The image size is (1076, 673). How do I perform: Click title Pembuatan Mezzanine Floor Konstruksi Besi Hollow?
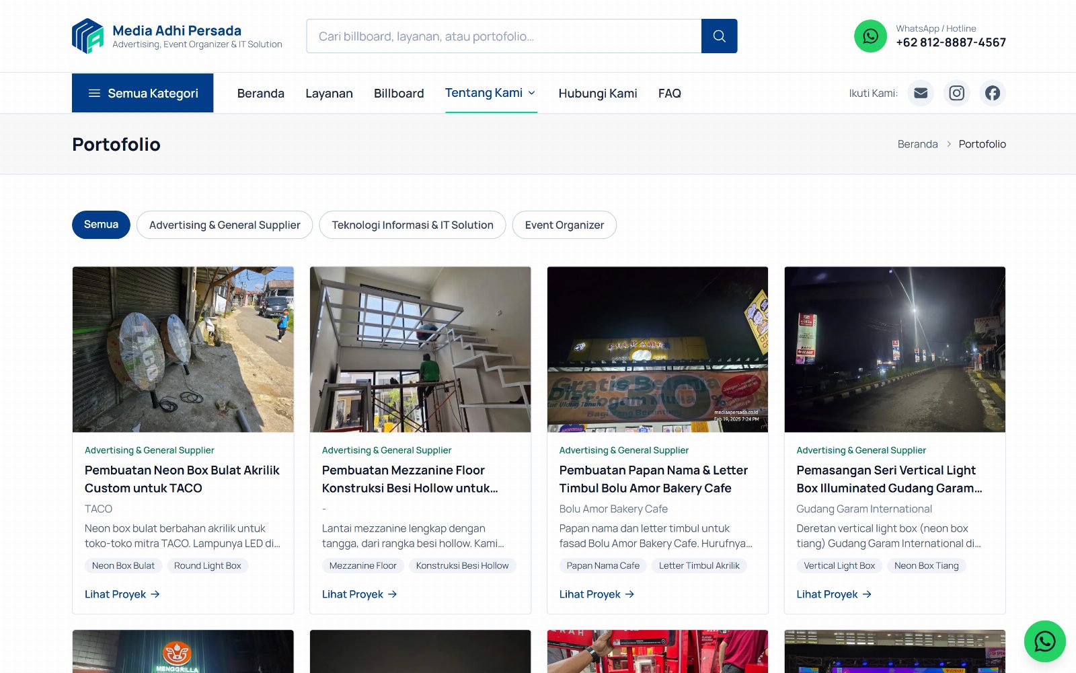tap(410, 479)
